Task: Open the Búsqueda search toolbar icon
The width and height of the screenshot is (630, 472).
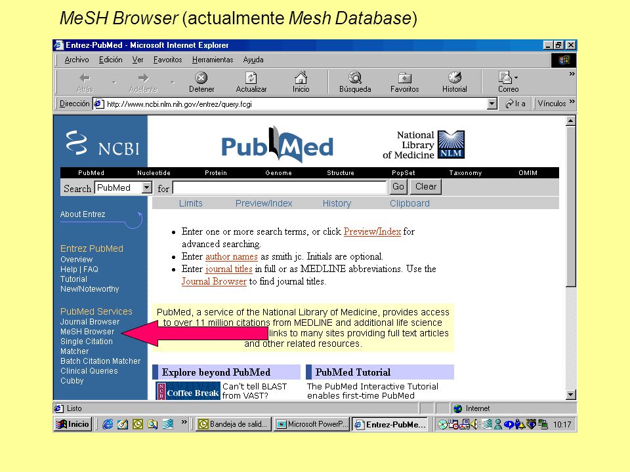Action: coord(355,77)
